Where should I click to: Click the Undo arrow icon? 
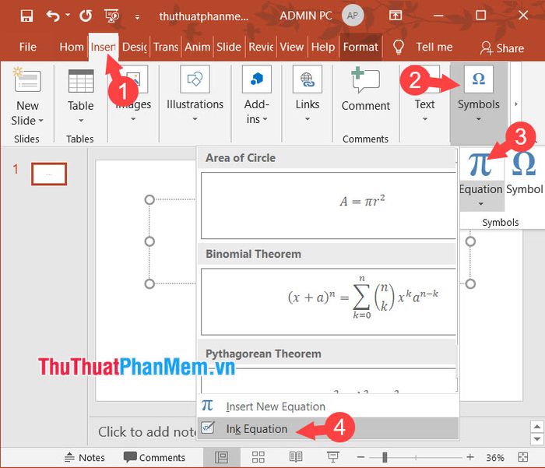coord(53,16)
